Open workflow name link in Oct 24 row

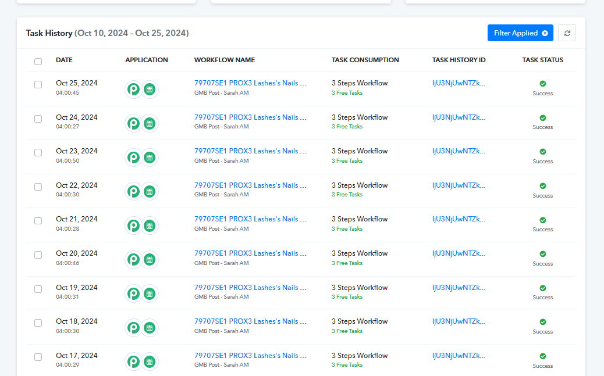point(250,117)
